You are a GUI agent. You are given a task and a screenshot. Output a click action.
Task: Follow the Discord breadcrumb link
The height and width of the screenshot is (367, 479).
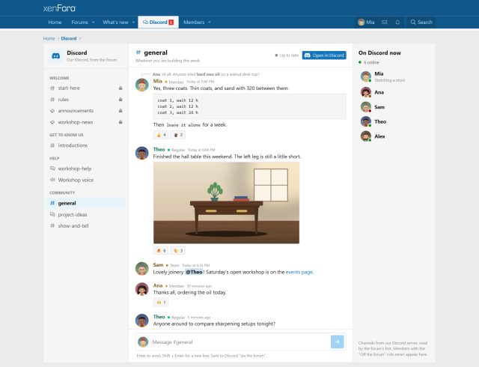pyautogui.click(x=69, y=38)
